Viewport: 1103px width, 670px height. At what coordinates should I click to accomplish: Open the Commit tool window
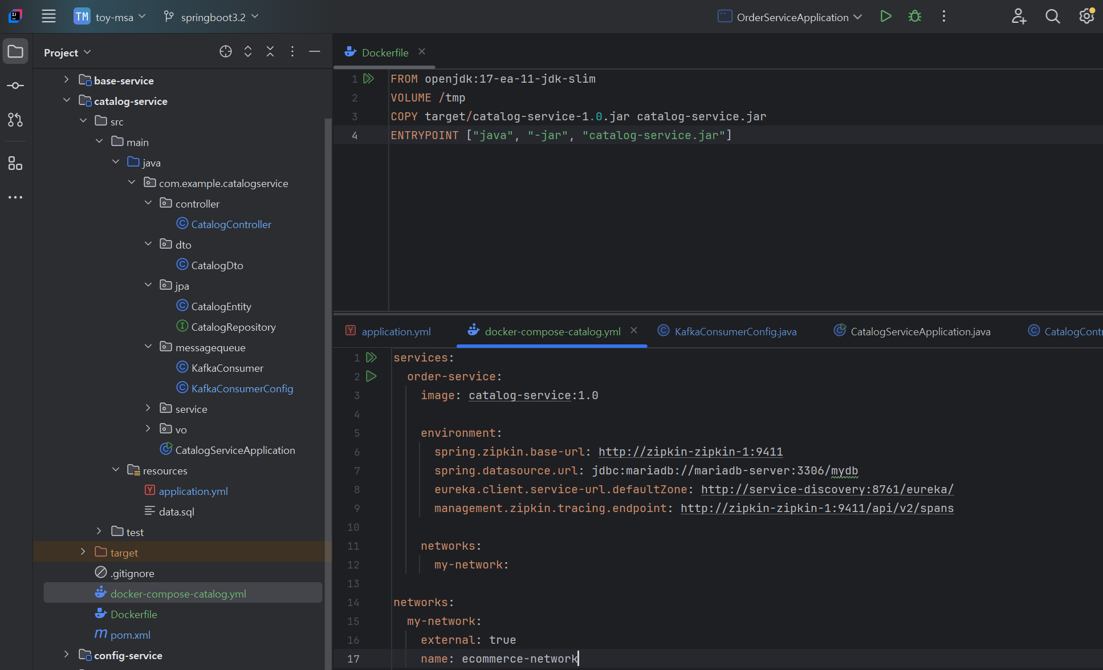pos(15,86)
